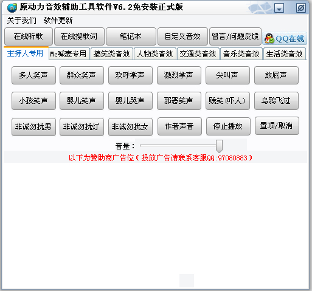Play the 激烈掌声 sound effect
This screenshot has width=312, height=291.
coord(179,75)
